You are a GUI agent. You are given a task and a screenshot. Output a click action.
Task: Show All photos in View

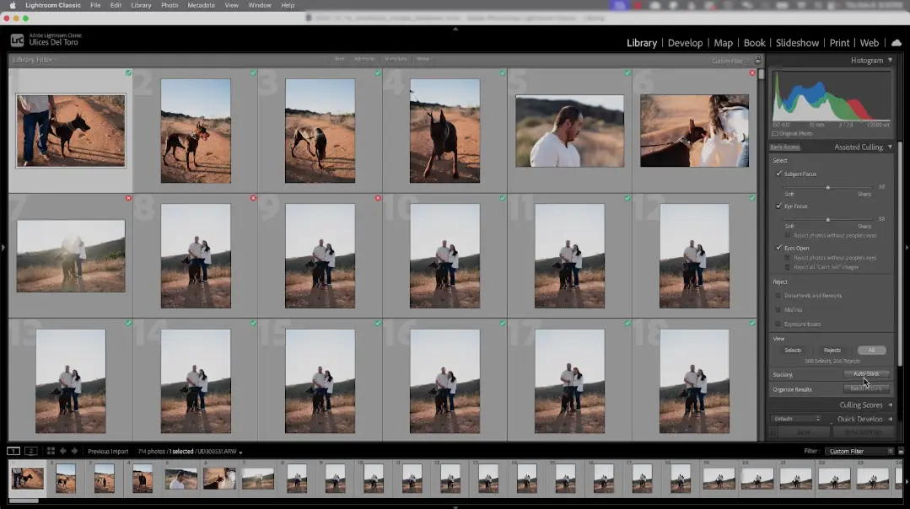pyautogui.click(x=871, y=351)
